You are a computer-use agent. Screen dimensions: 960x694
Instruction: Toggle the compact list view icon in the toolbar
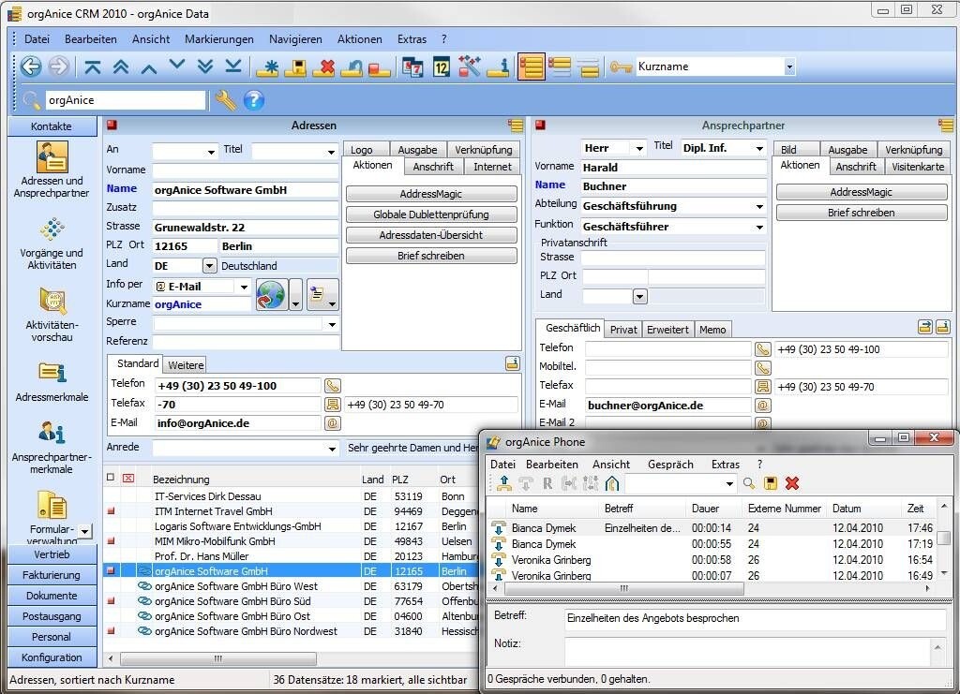pos(588,67)
